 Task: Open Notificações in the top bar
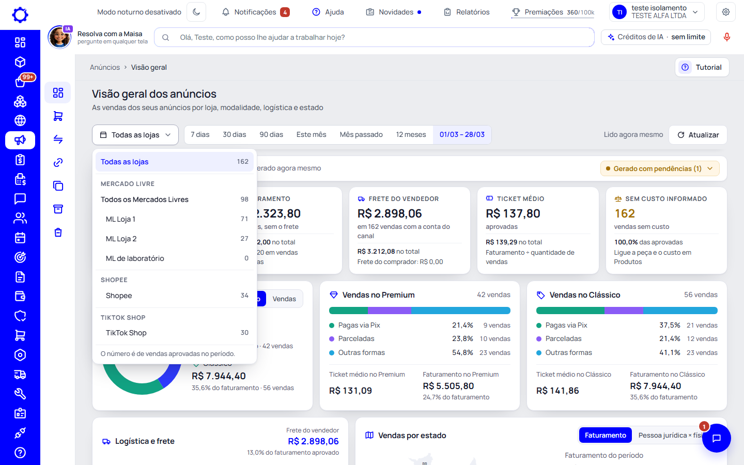(x=256, y=12)
